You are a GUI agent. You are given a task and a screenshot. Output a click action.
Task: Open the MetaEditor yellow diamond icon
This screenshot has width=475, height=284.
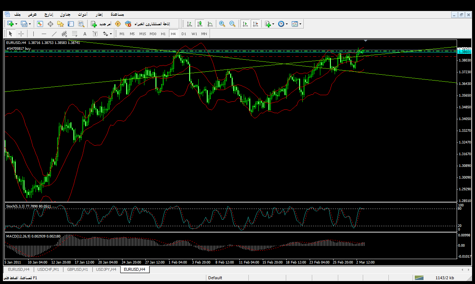(x=118, y=24)
